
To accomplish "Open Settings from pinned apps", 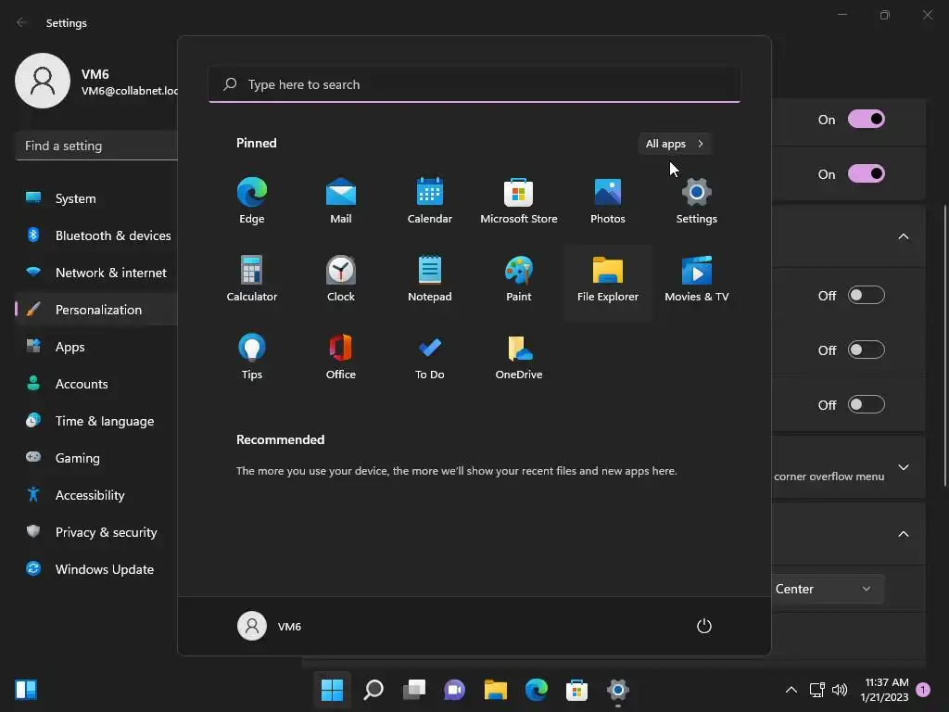I will click(x=697, y=201).
